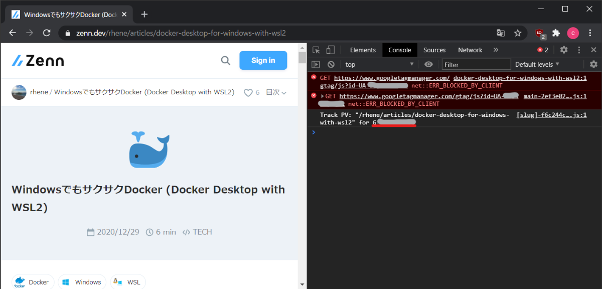Click the whale emoji image

tap(149, 150)
